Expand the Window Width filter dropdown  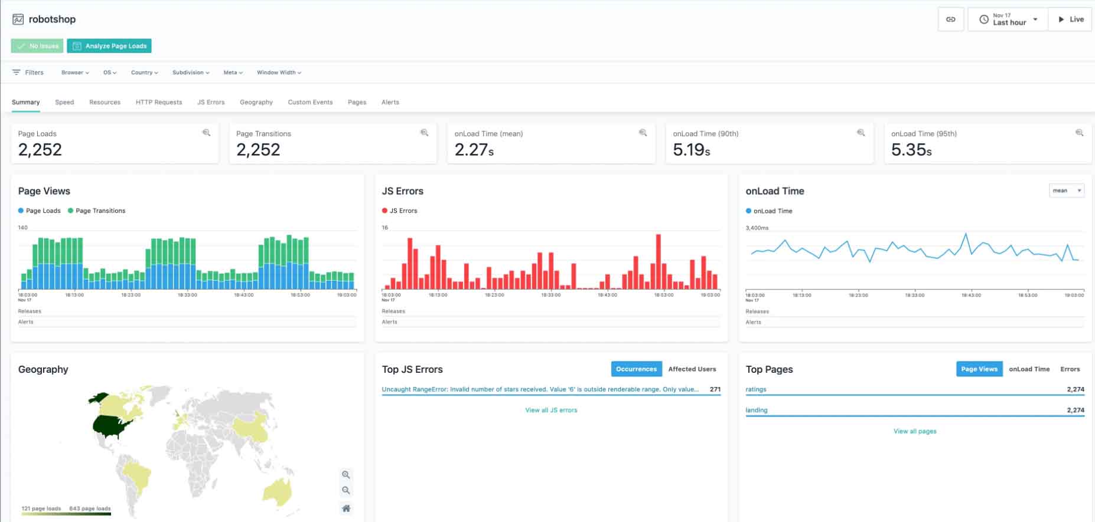[279, 73]
